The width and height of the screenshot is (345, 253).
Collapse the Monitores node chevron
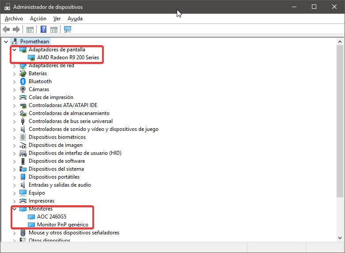tap(15, 209)
